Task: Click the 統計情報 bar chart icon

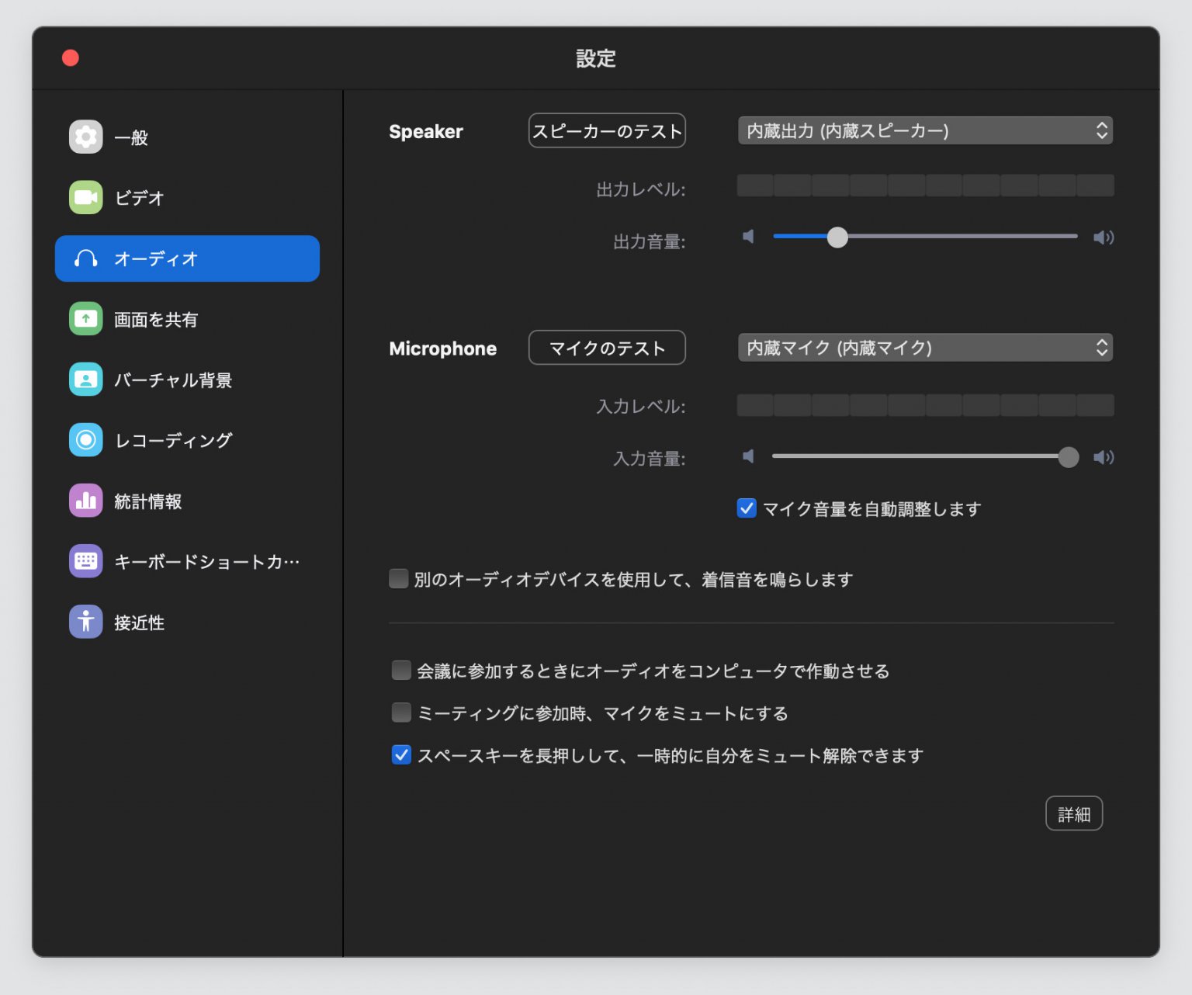Action: pos(85,501)
